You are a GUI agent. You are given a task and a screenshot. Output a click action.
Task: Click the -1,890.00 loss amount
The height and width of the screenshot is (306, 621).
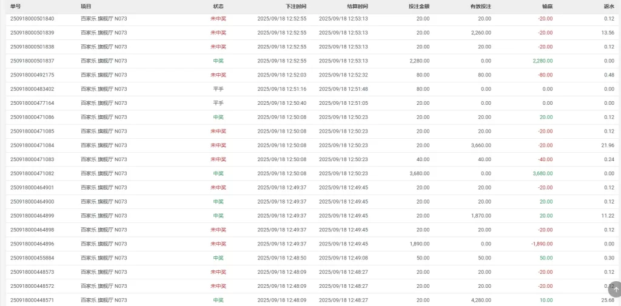541,244
